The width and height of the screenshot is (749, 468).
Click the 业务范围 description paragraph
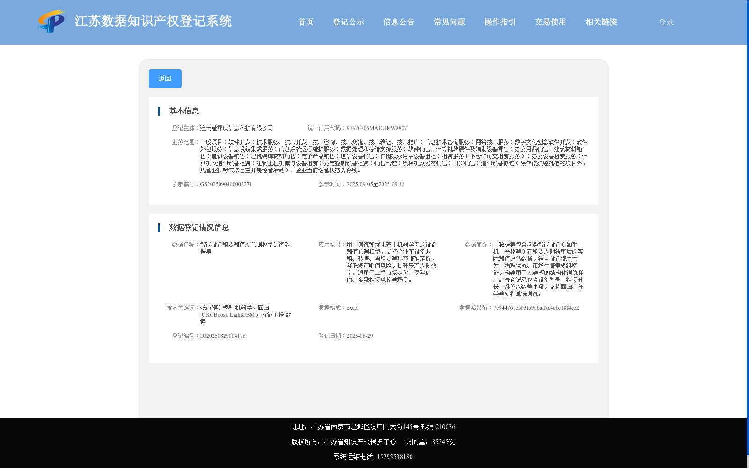tap(394, 156)
